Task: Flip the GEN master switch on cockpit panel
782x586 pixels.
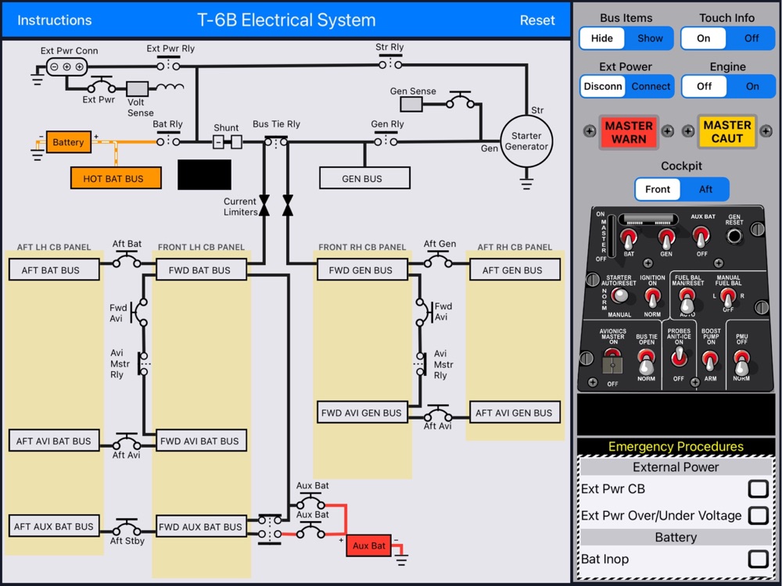Action: pyautogui.click(x=666, y=240)
